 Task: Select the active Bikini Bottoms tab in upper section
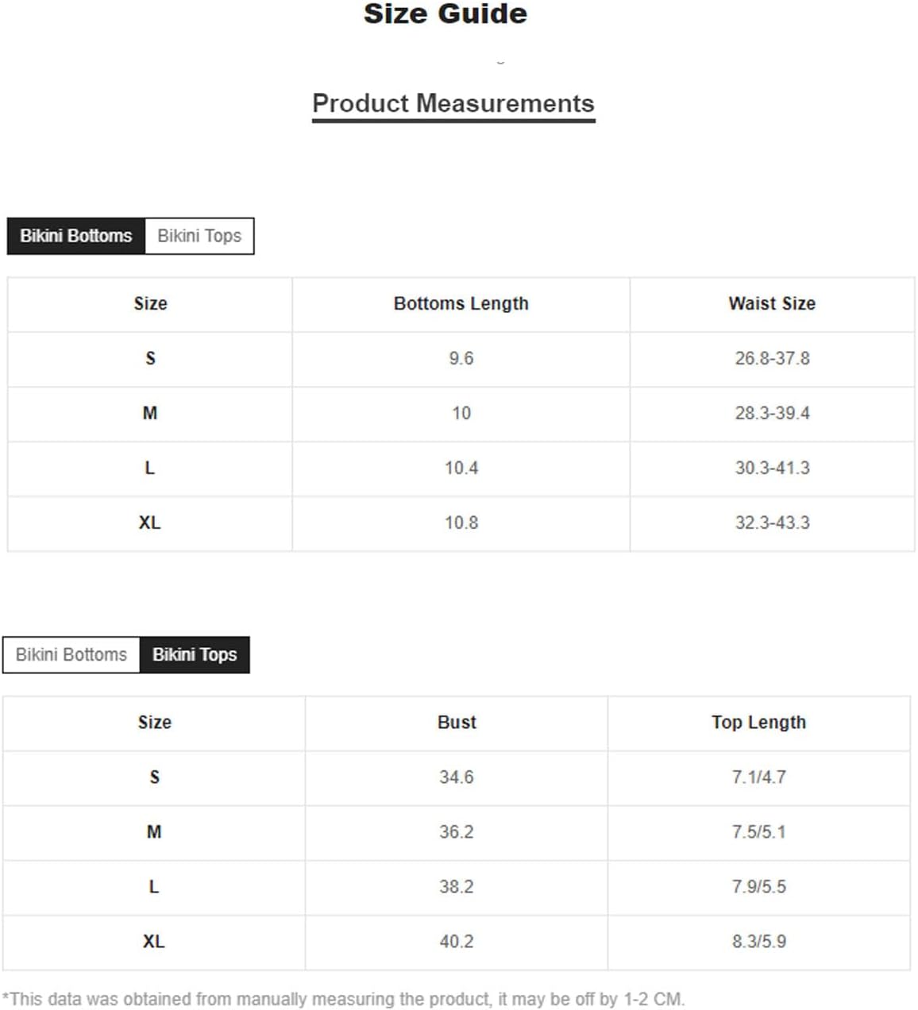pyautogui.click(x=76, y=236)
